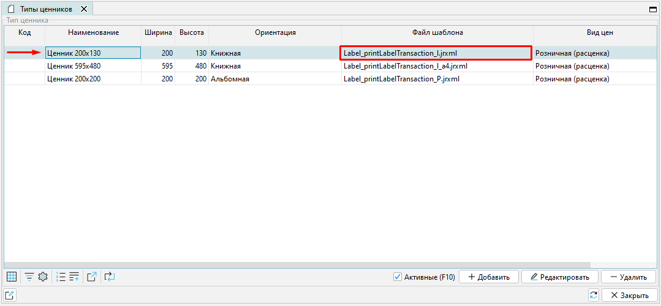Toggle the Активные (F10) checkbox
This screenshot has width=661, height=306.
(x=398, y=277)
